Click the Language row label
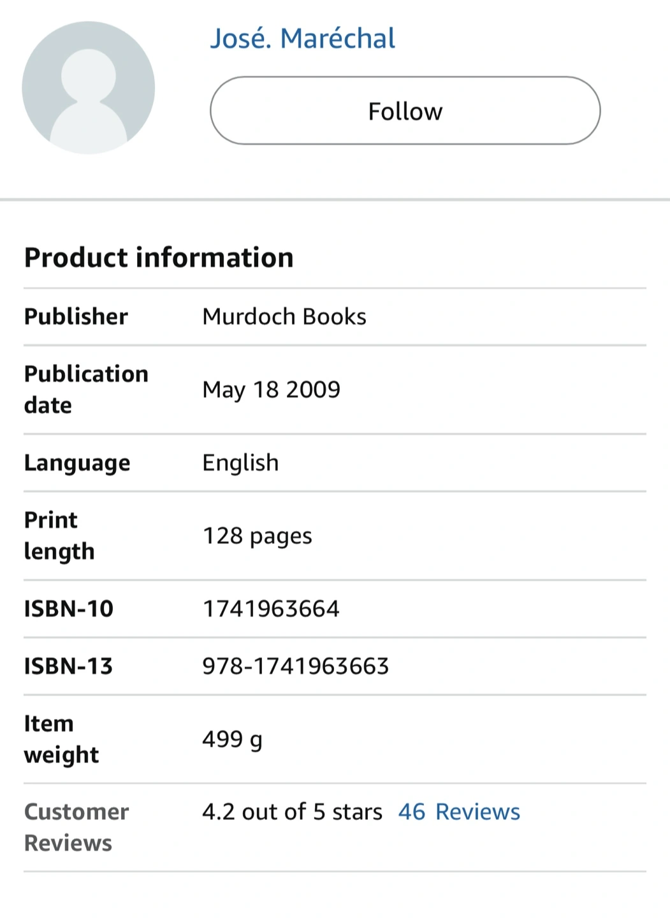 pos(77,463)
